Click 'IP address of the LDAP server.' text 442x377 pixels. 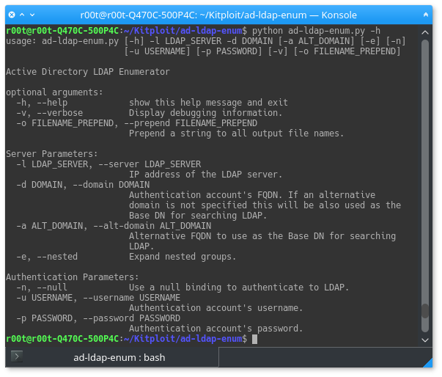tap(205, 175)
